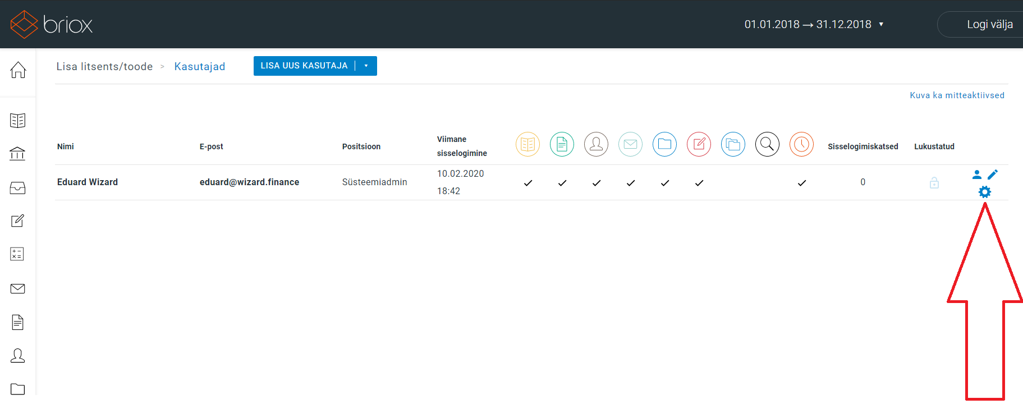Click the Süsteemiadmin position cell
The image size is (1023, 413).
pyautogui.click(x=375, y=182)
